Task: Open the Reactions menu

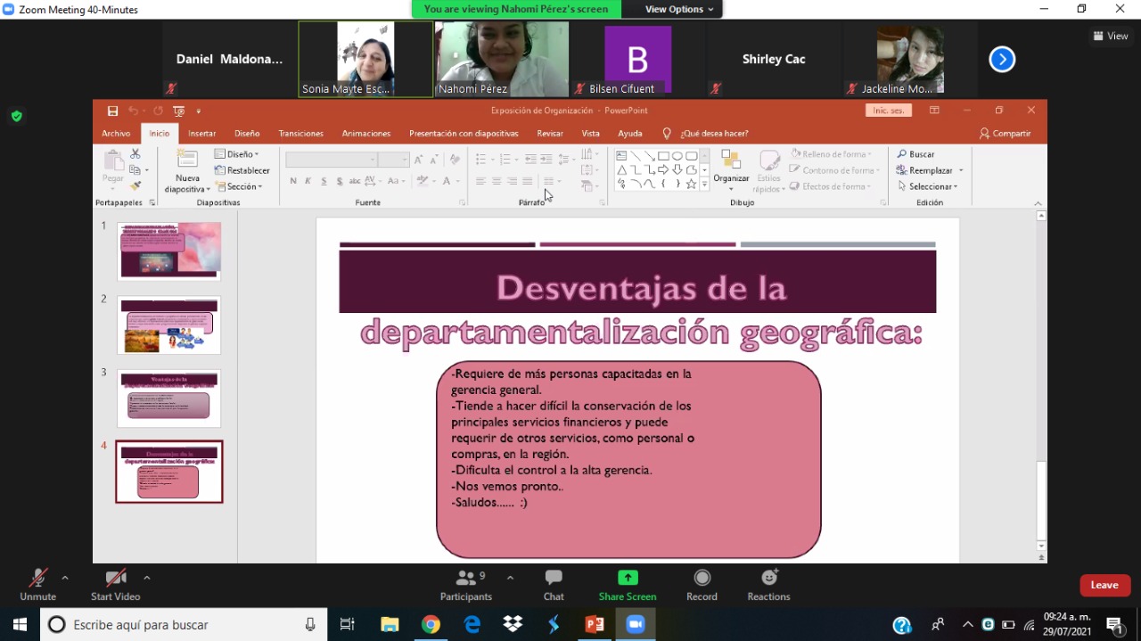Action: (x=768, y=584)
